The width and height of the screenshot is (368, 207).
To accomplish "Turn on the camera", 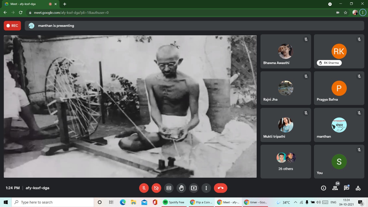I will [x=156, y=188].
